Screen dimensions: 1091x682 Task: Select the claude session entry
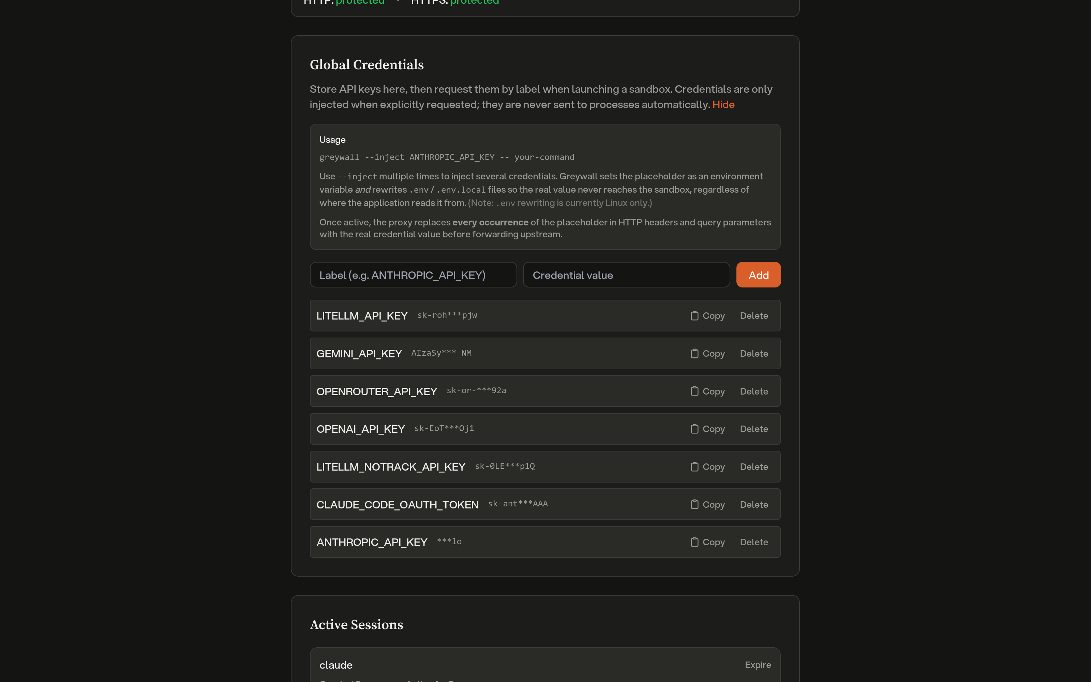coord(496,665)
